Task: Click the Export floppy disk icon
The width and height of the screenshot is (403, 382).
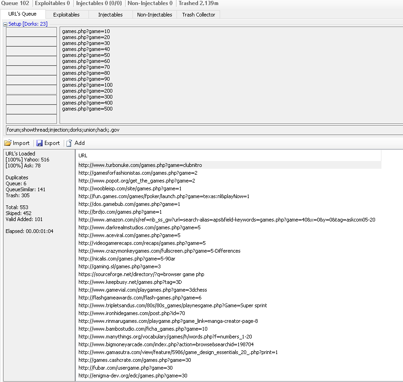Action: (x=39, y=143)
